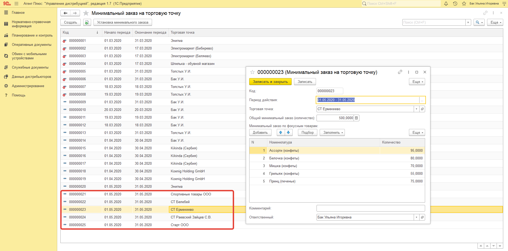Image resolution: width=508 pixels, height=251 pixels.
Task: Open the 1C main menu hamburger icon
Action: coord(16,4)
